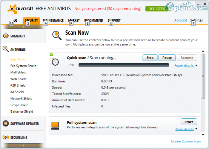Image resolution: width=209 pixels, height=149 pixels.
Task: Open the Market tab
Action: (74, 20)
